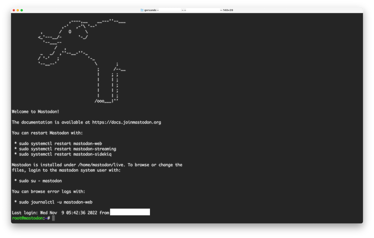Click the folder proxy icon in the title bar
This screenshot has width=374, height=238.
tap(142, 10)
